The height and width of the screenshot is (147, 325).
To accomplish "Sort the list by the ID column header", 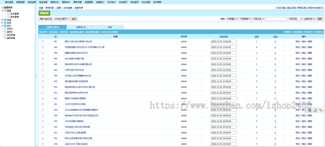I will pos(56,36).
